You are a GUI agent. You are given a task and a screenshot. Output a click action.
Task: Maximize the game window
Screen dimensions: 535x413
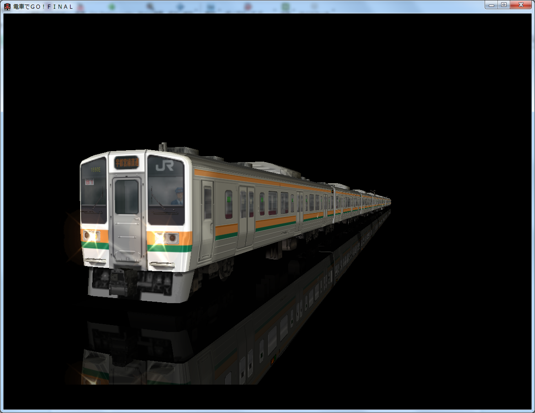[x=503, y=5]
